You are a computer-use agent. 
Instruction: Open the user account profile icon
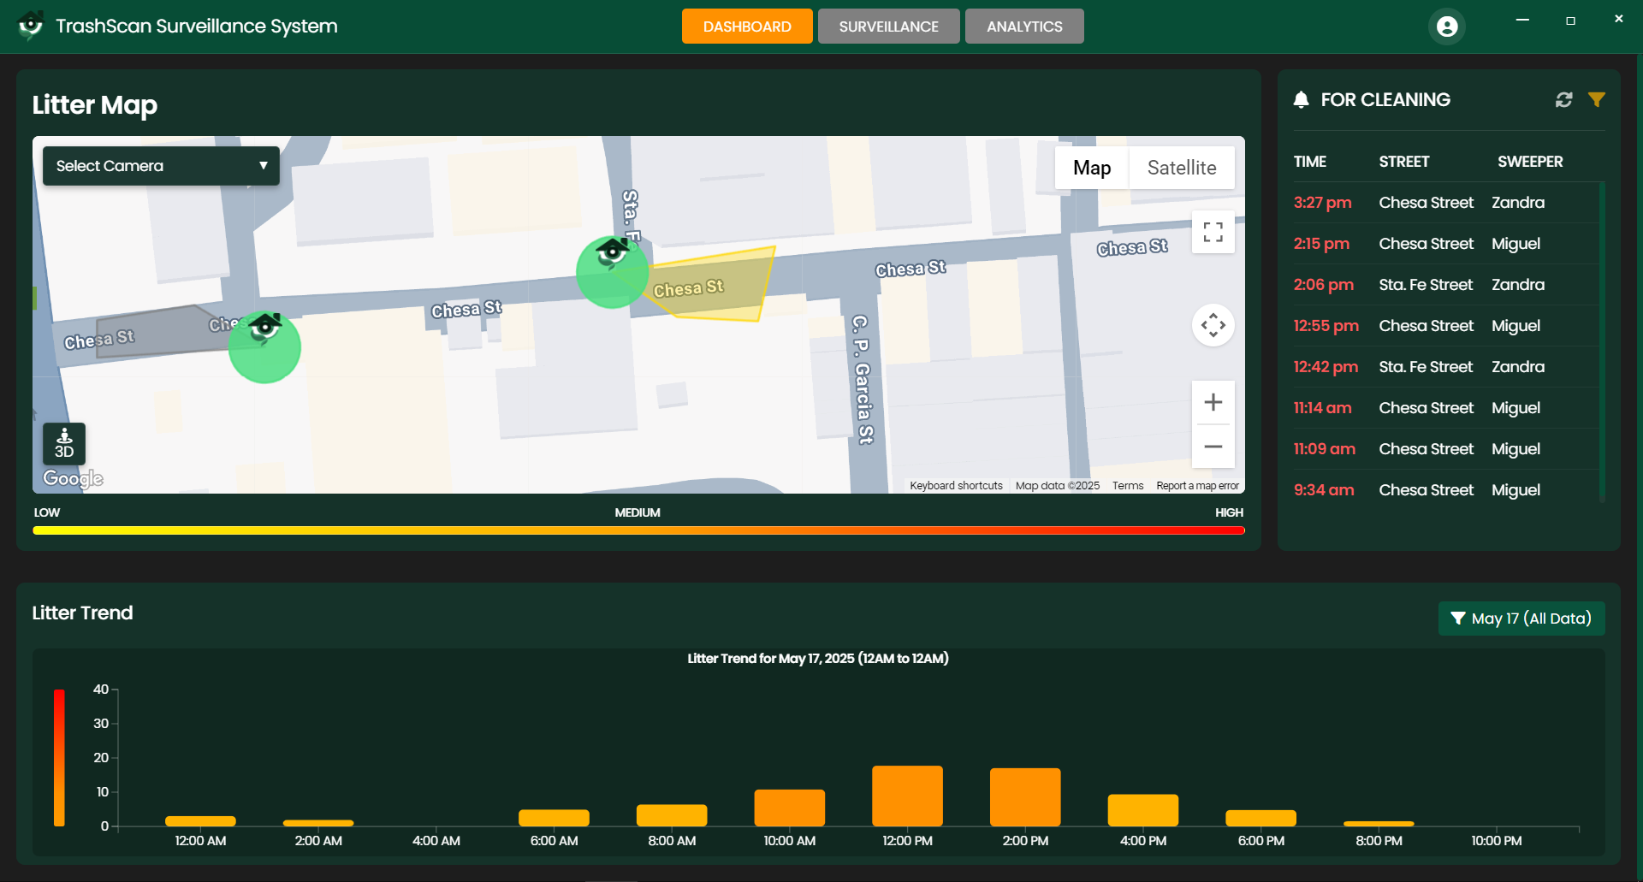(1447, 26)
